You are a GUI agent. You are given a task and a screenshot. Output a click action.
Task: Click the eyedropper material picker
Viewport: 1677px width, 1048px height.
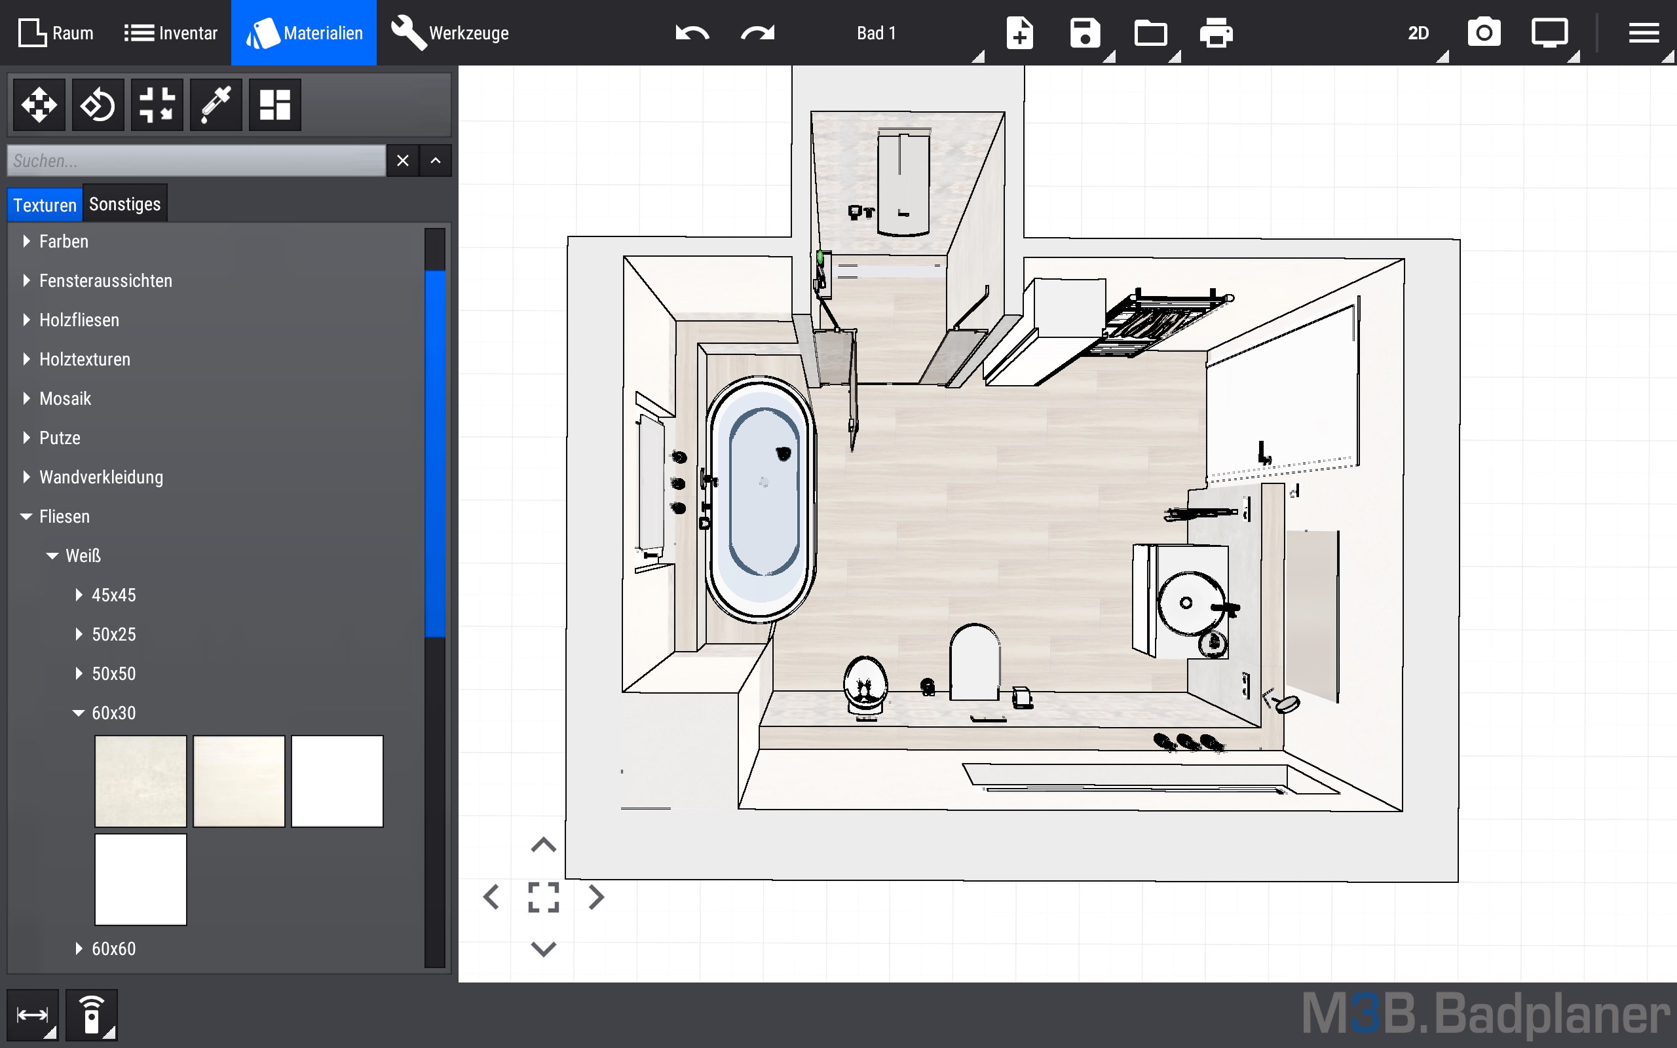pyautogui.click(x=216, y=105)
